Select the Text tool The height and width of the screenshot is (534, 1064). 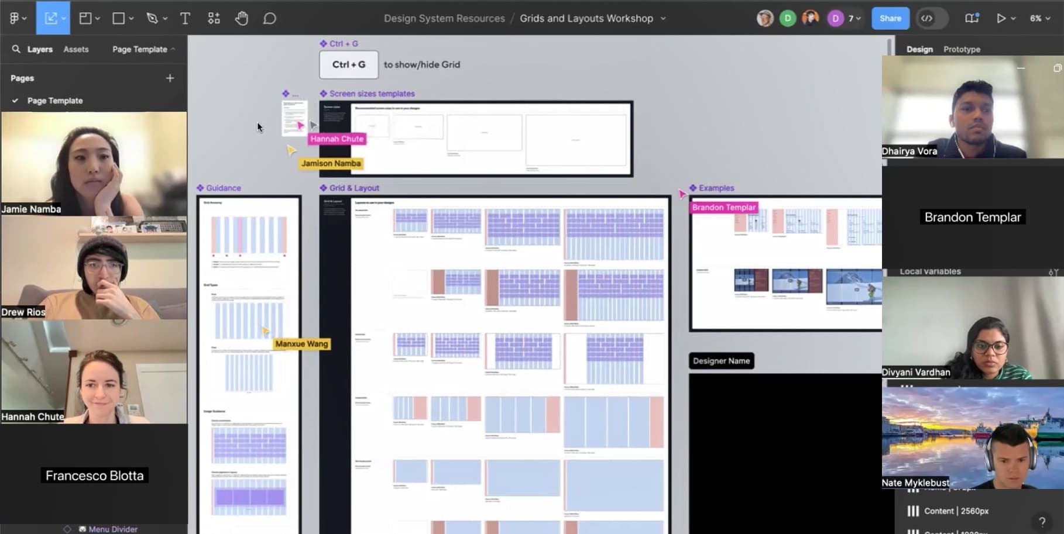185,18
